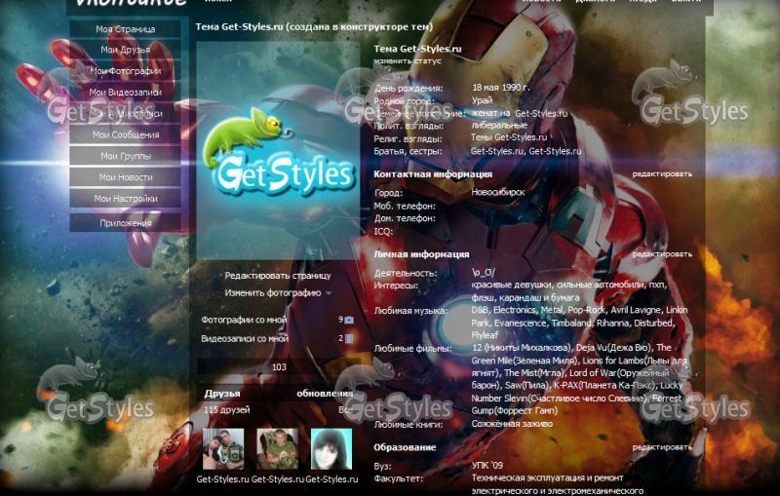The image size is (780, 496).
Task: Open Мои Настройки in sidebar
Action: [126, 198]
